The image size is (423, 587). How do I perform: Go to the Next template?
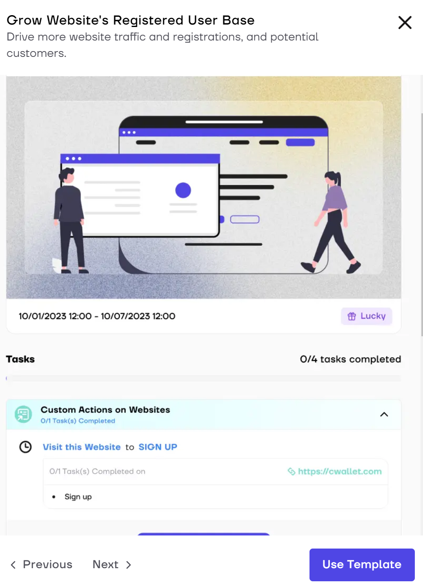pos(112,565)
